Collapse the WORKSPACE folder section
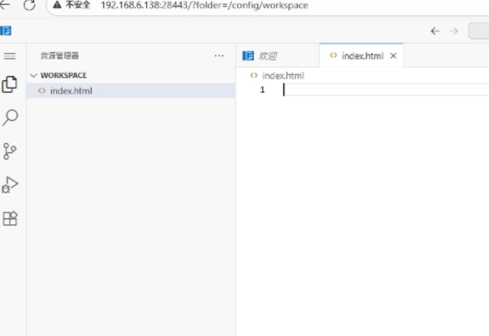Image resolution: width=489 pixels, height=336 pixels. click(33, 75)
